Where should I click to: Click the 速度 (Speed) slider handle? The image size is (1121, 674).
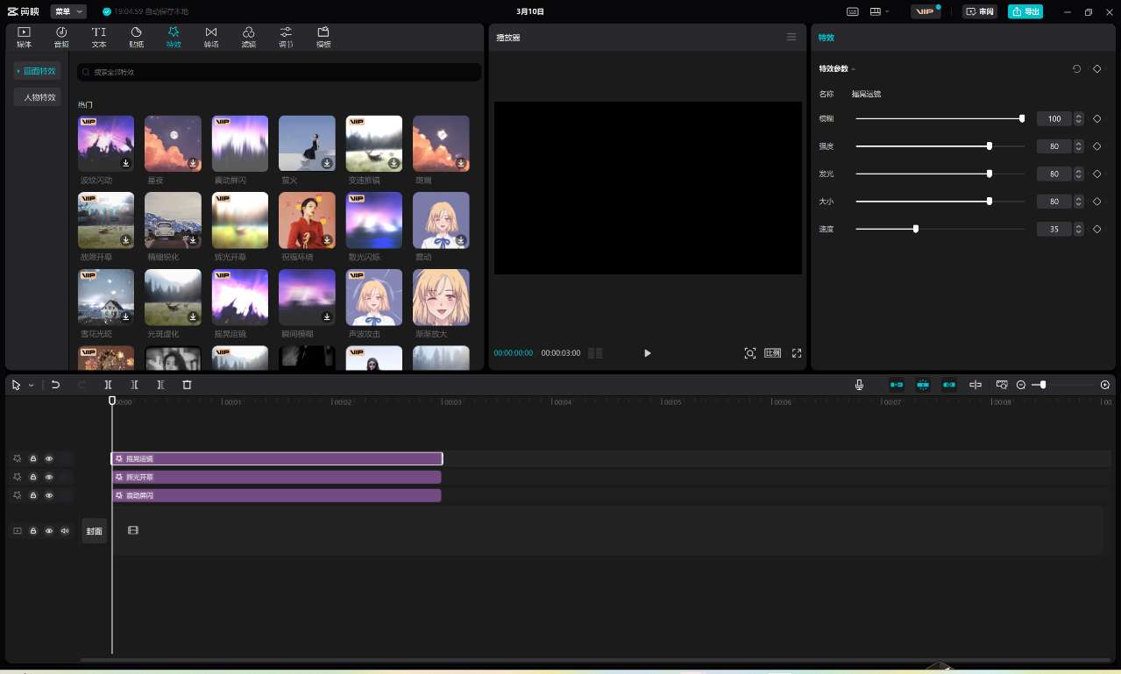click(915, 229)
